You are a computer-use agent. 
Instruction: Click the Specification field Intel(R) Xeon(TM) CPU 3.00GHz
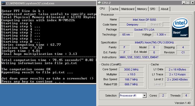tap(155, 42)
